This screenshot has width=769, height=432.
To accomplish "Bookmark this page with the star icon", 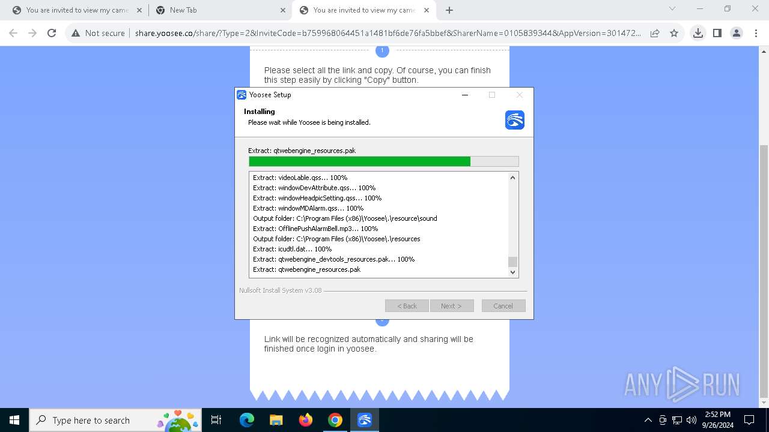I will 674,33.
